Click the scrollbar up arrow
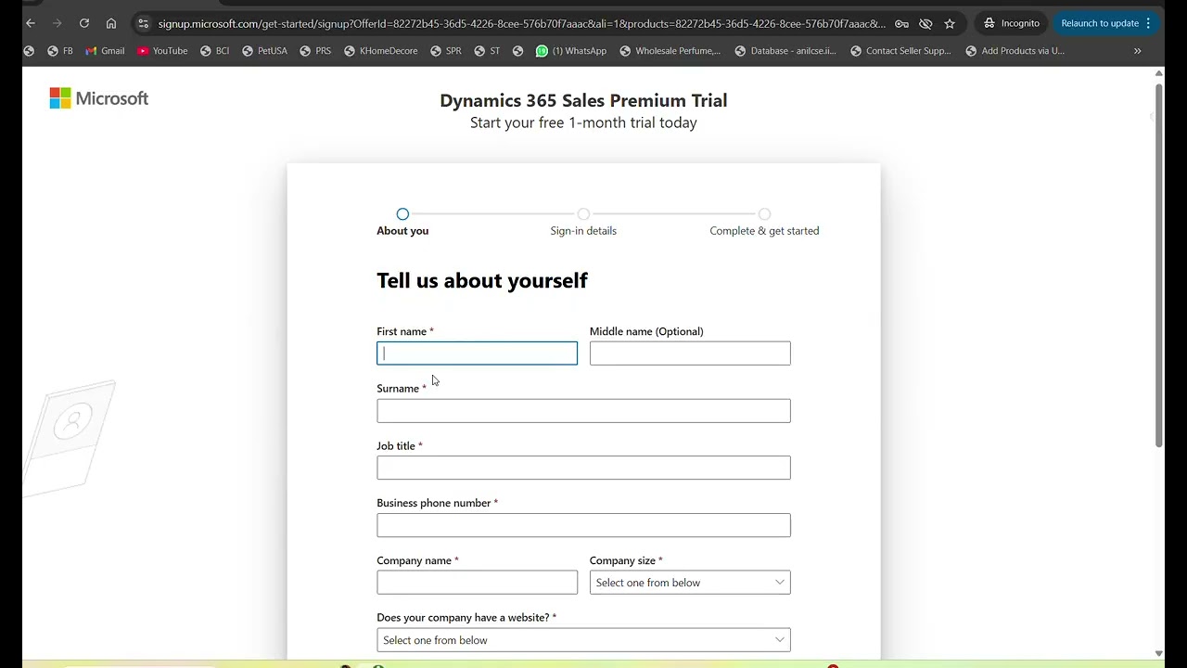 [x=1158, y=73]
